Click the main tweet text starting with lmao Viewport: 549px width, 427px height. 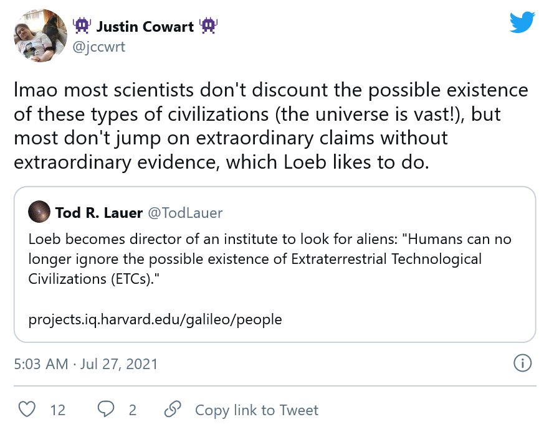[271, 126]
